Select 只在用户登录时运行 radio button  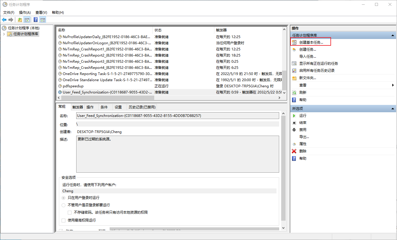(x=64, y=198)
